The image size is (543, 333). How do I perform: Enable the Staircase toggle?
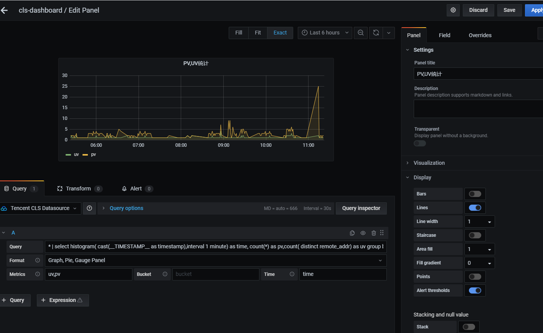pos(475,235)
